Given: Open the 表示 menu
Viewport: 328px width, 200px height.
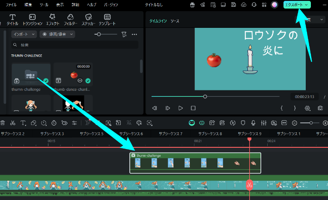Looking at the screenshot, I should pyautogui.click(x=60, y=5).
